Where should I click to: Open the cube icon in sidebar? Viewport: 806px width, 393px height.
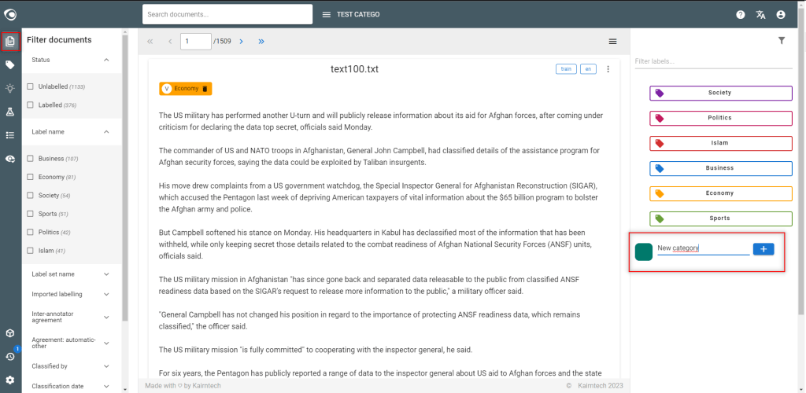click(10, 333)
